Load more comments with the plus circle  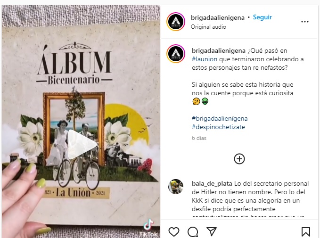239,159
